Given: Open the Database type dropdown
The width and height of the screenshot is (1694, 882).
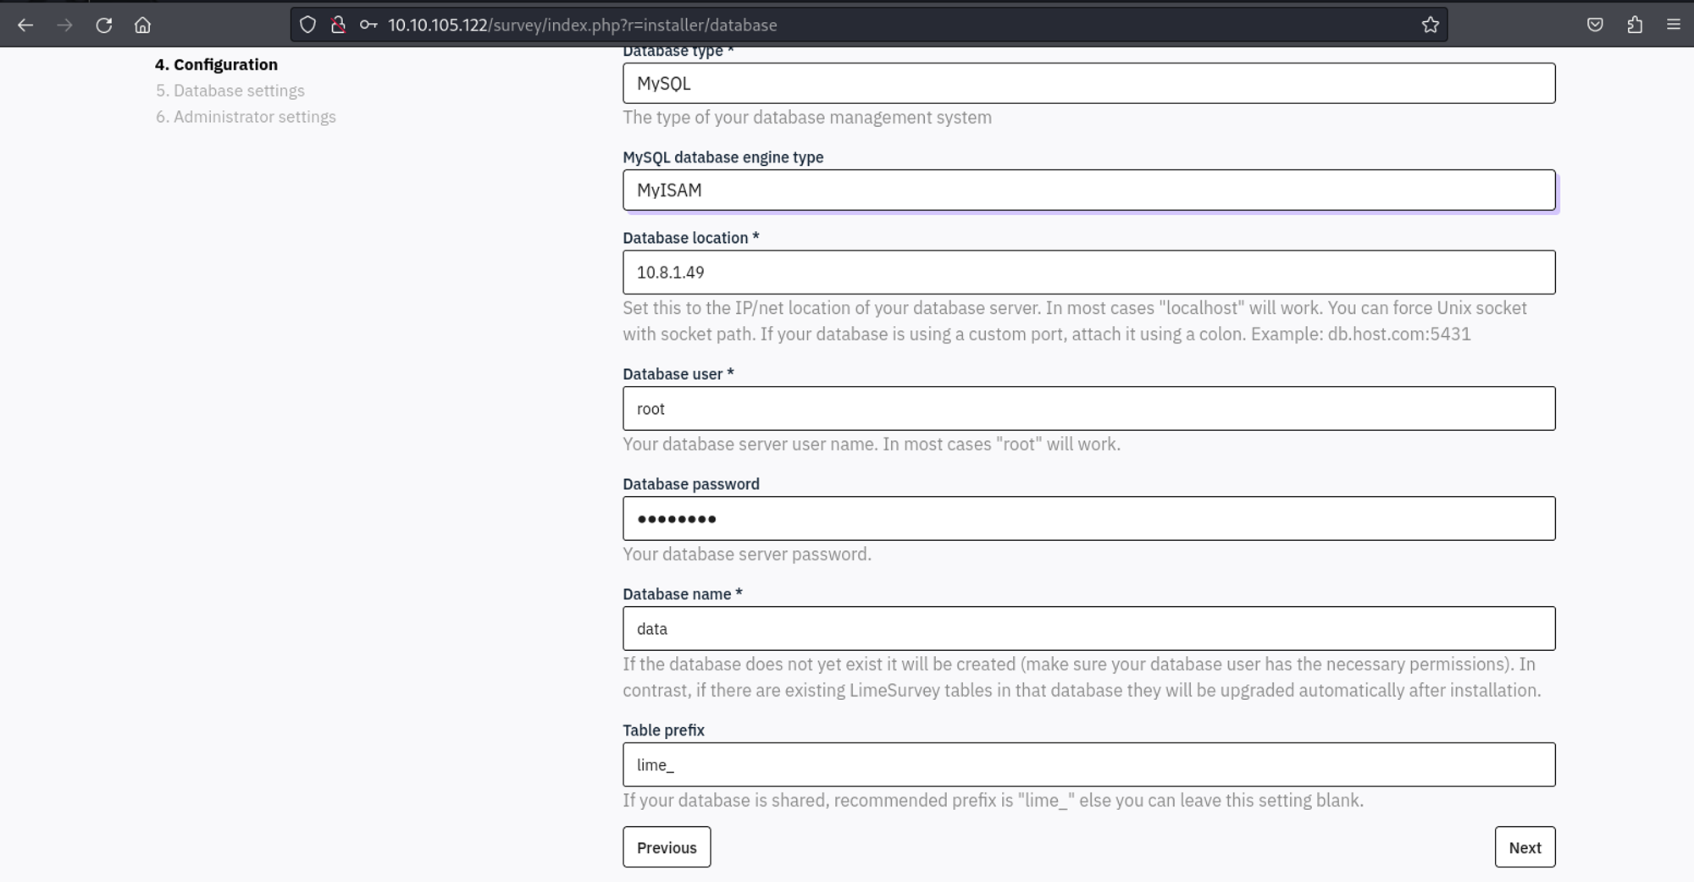Looking at the screenshot, I should [1088, 84].
